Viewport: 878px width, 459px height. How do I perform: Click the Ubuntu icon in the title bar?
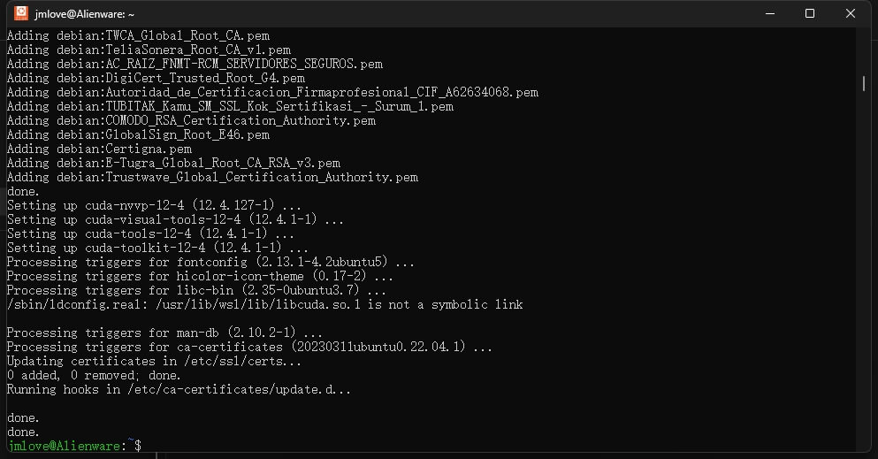(x=21, y=13)
